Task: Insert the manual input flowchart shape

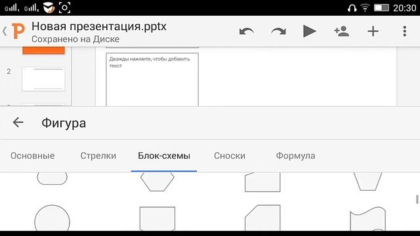Action: point(262,182)
